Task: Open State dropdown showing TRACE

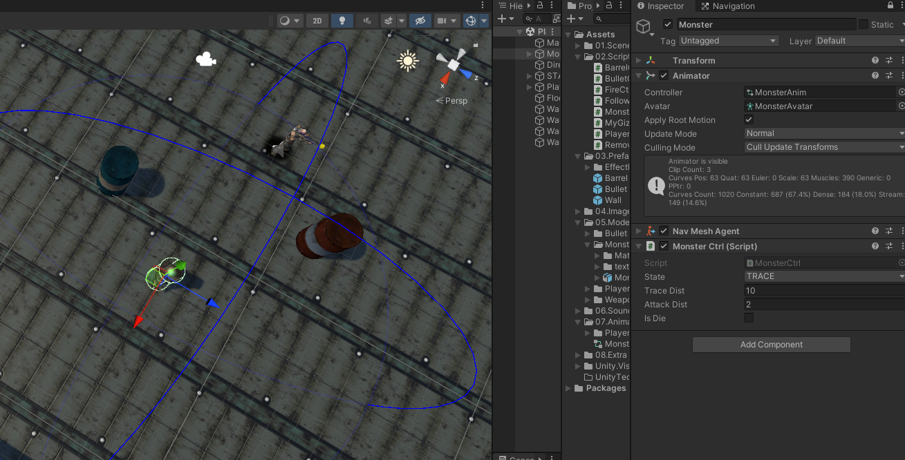Action: pyautogui.click(x=825, y=276)
